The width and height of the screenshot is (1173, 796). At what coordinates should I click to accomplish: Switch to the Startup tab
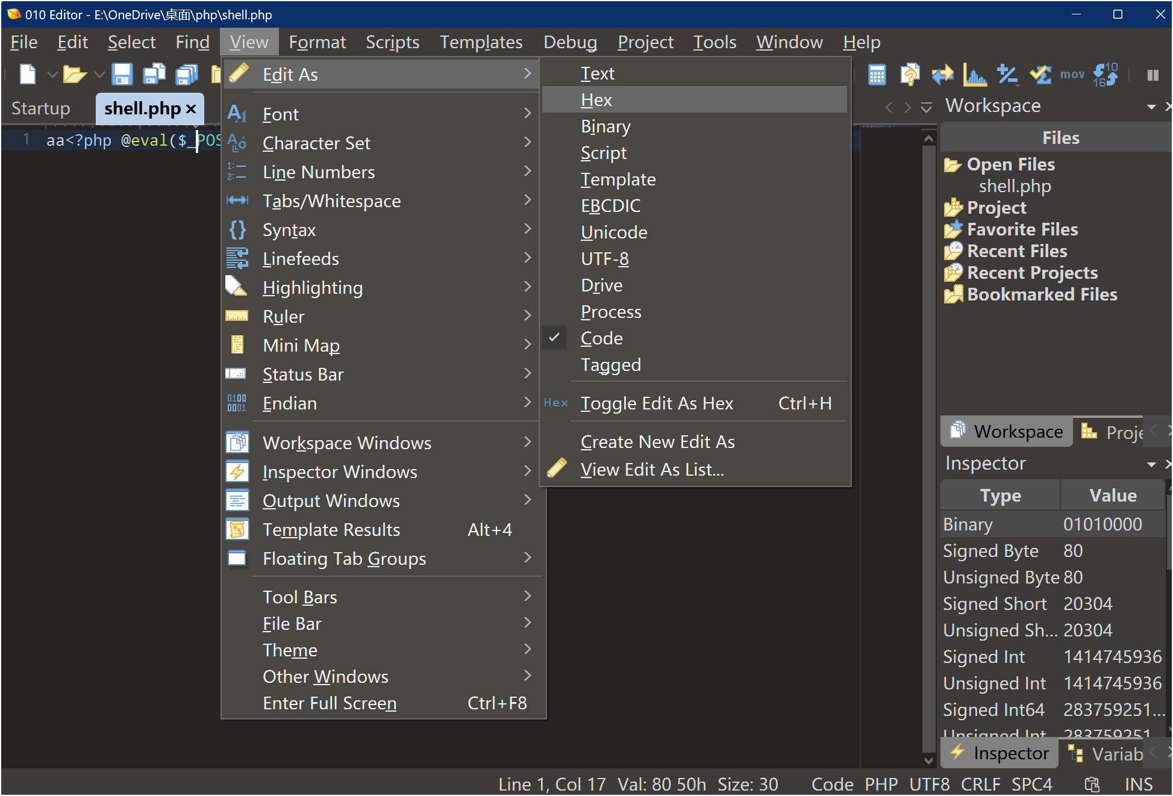point(41,108)
